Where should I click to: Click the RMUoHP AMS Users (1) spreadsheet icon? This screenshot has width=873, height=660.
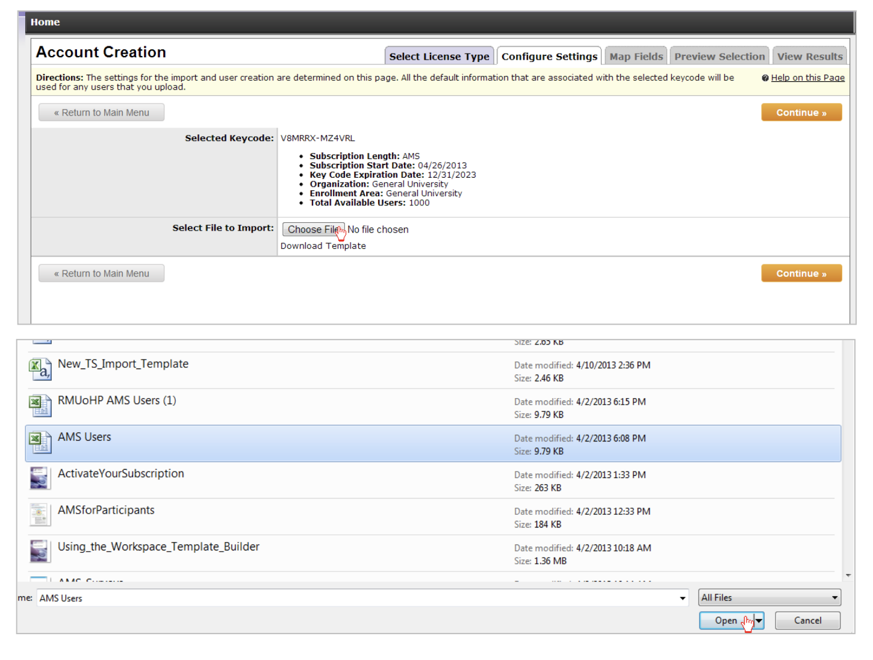(x=40, y=405)
